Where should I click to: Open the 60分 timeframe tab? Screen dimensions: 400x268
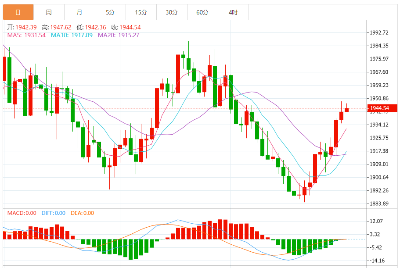tap(202, 12)
